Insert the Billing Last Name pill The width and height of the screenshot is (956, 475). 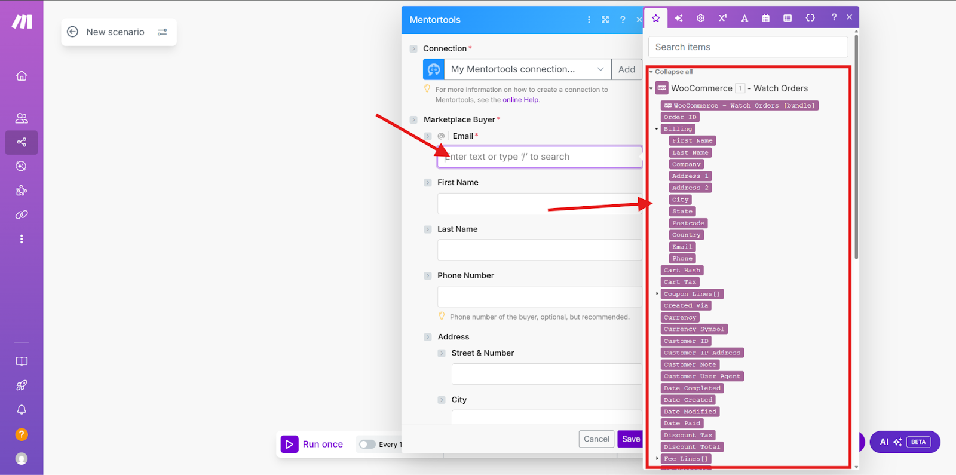tap(690, 152)
